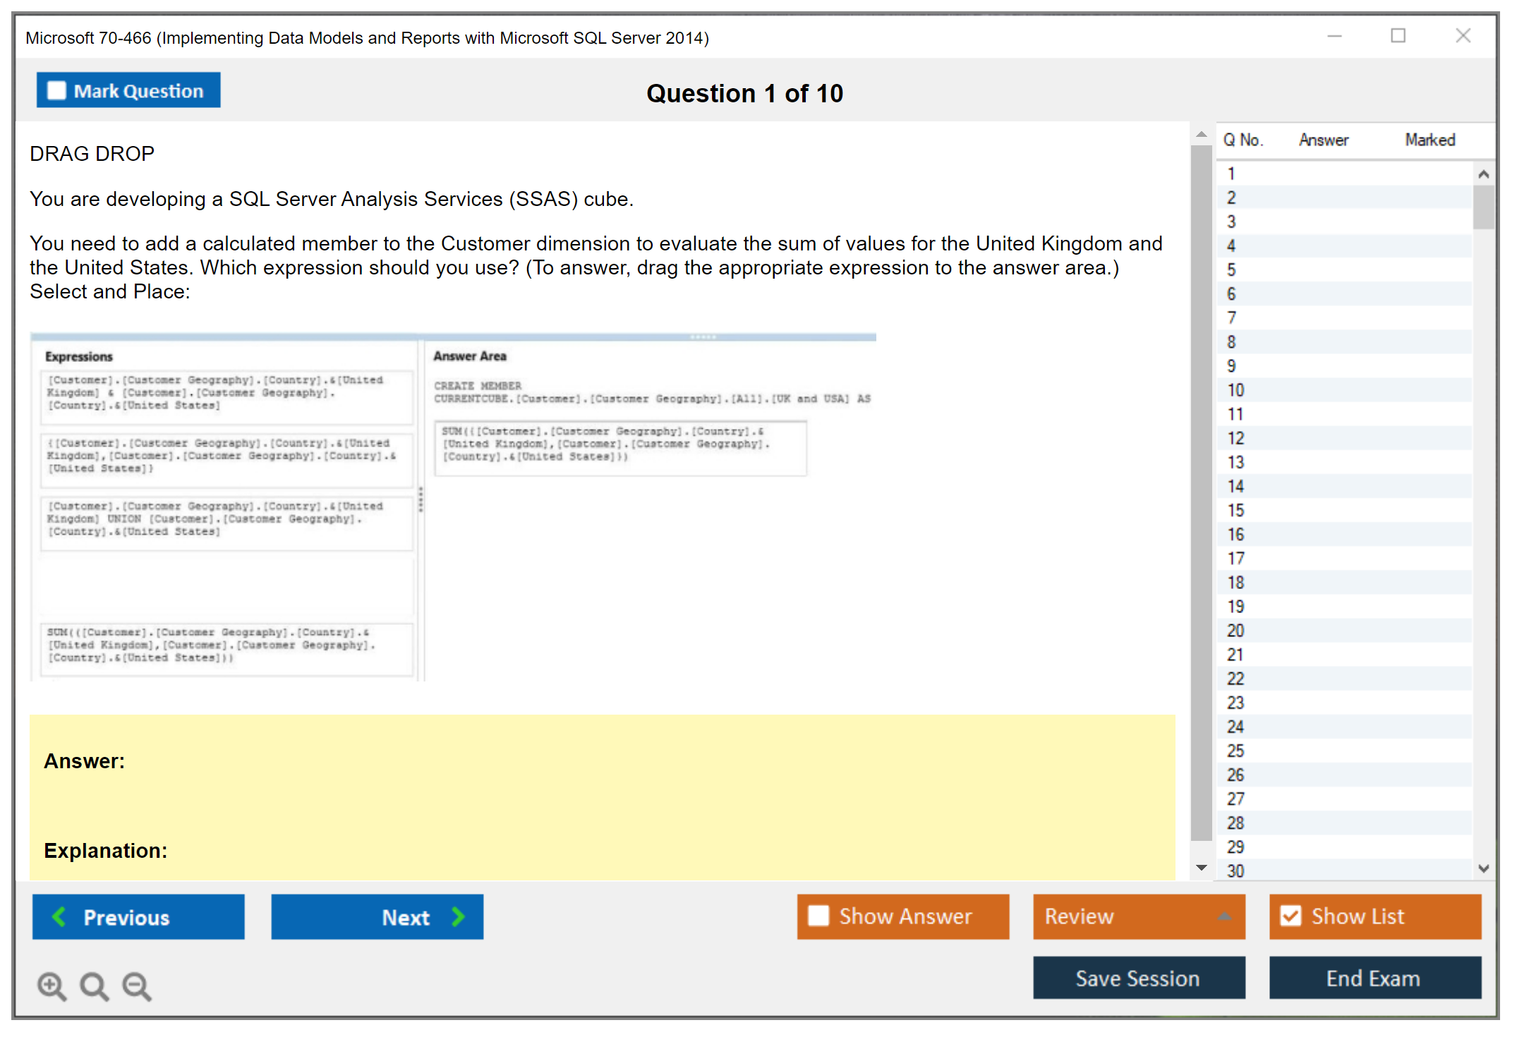Toggle the Mark Question checkbox
Screen dimensions: 1517x1037
[56, 90]
